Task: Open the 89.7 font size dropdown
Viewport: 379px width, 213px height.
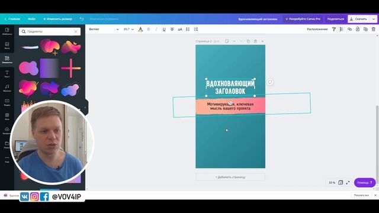Action: (x=129, y=29)
